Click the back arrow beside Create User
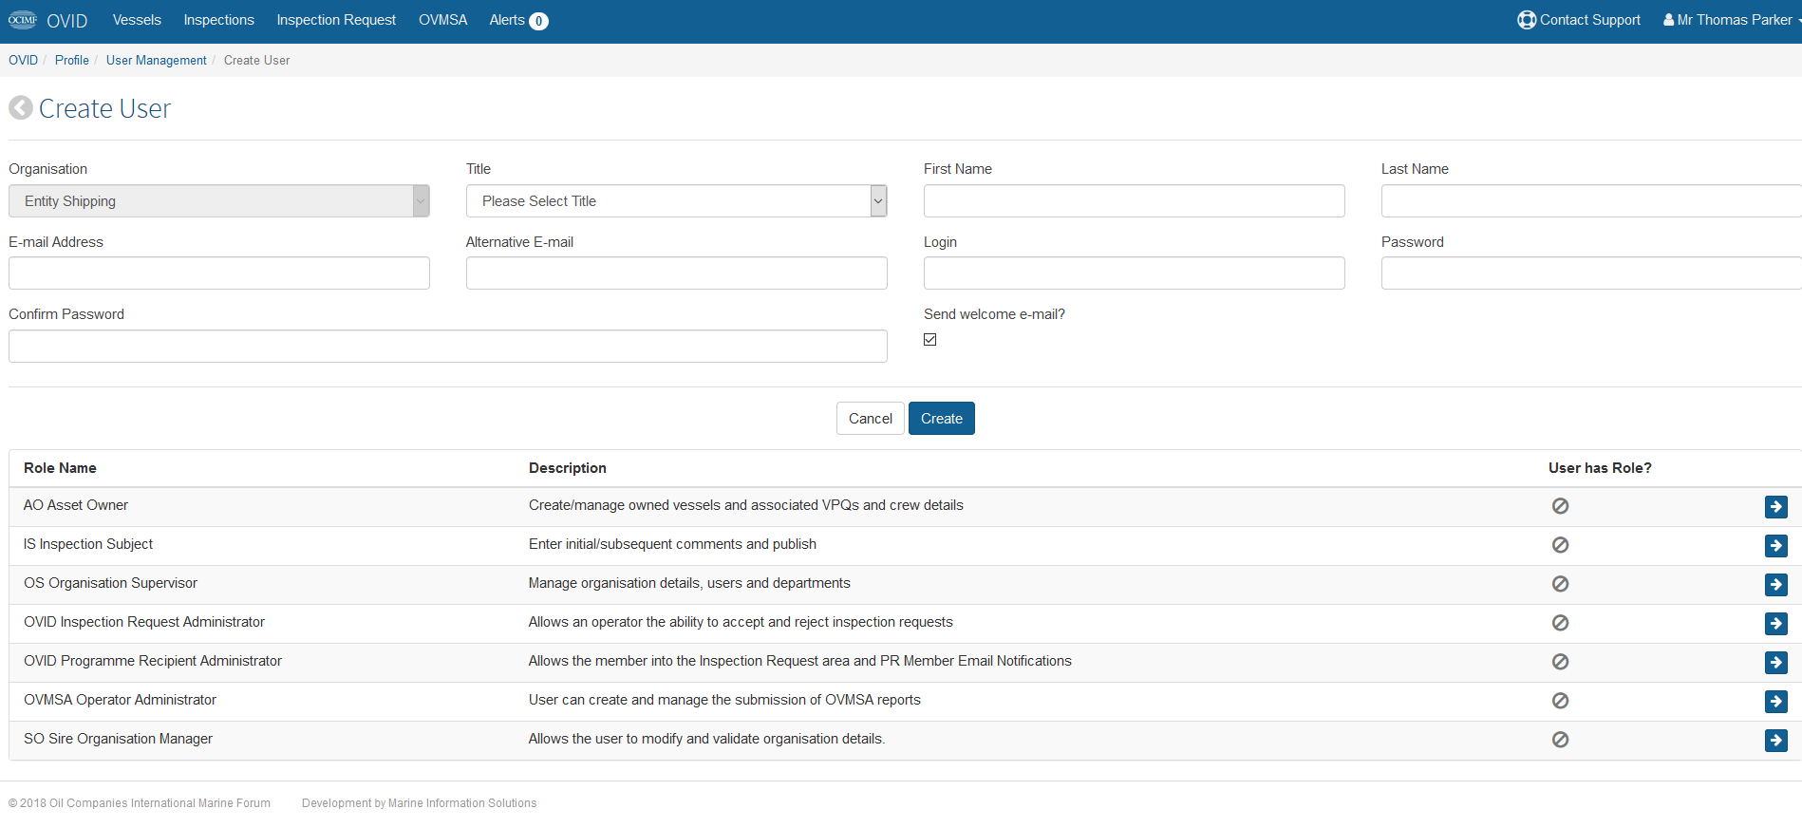The width and height of the screenshot is (1802, 828). point(21,108)
